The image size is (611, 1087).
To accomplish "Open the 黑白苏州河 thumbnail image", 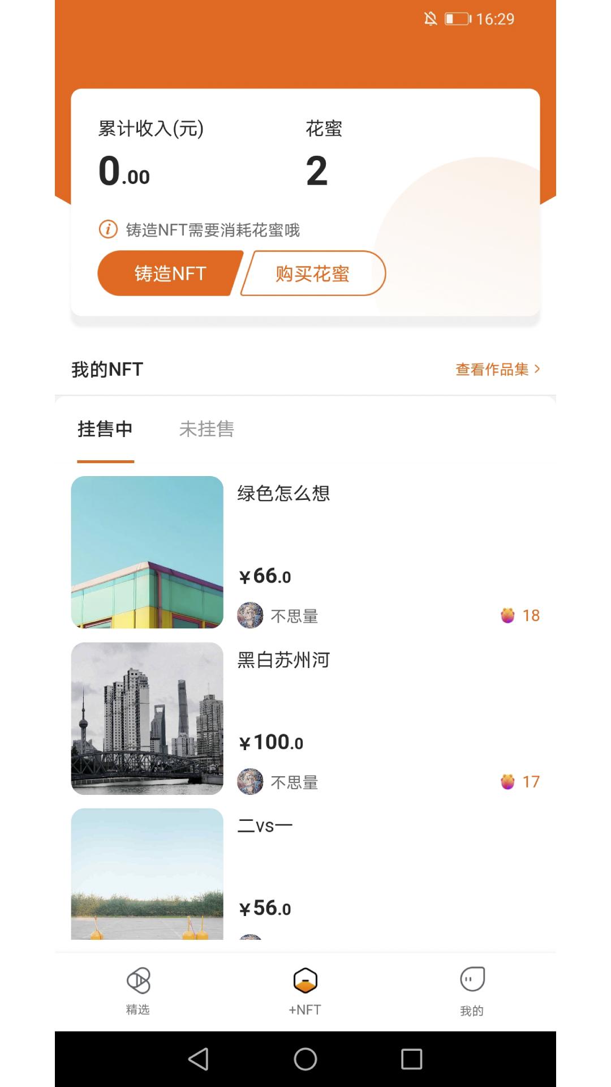I will pos(147,718).
